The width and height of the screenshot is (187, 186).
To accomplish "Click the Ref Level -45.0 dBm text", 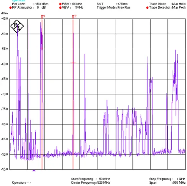I will [x=30, y=4].
